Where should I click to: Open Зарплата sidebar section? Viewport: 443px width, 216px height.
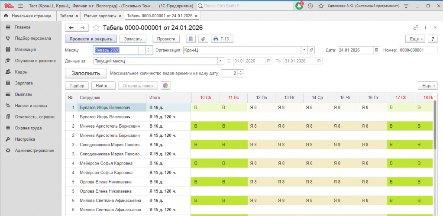pos(24,83)
